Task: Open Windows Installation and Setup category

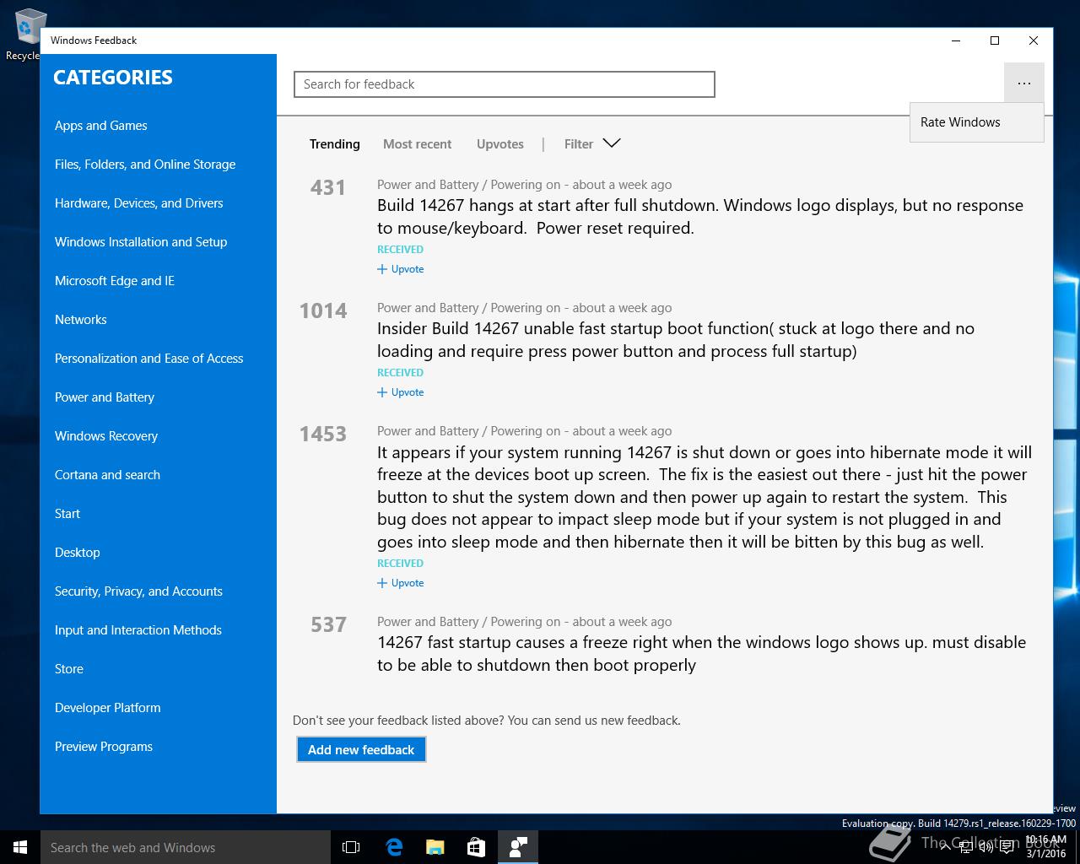Action: [141, 242]
